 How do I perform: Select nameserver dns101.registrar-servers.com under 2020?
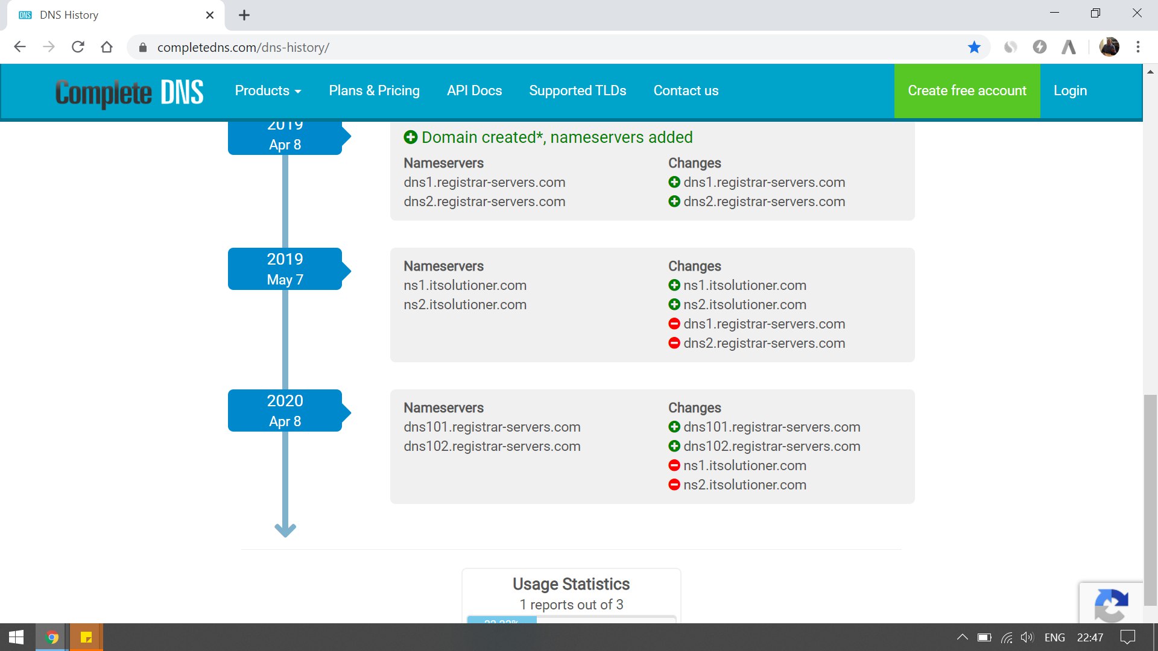(x=492, y=427)
